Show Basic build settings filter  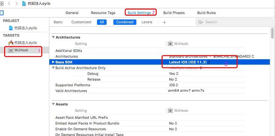tap(58, 22)
